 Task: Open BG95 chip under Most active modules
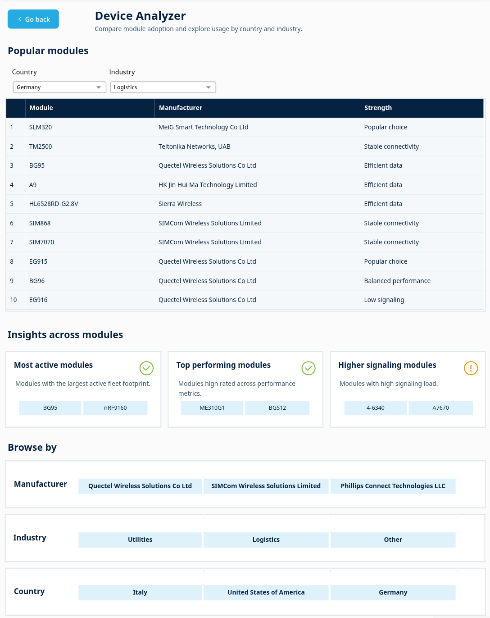point(50,408)
